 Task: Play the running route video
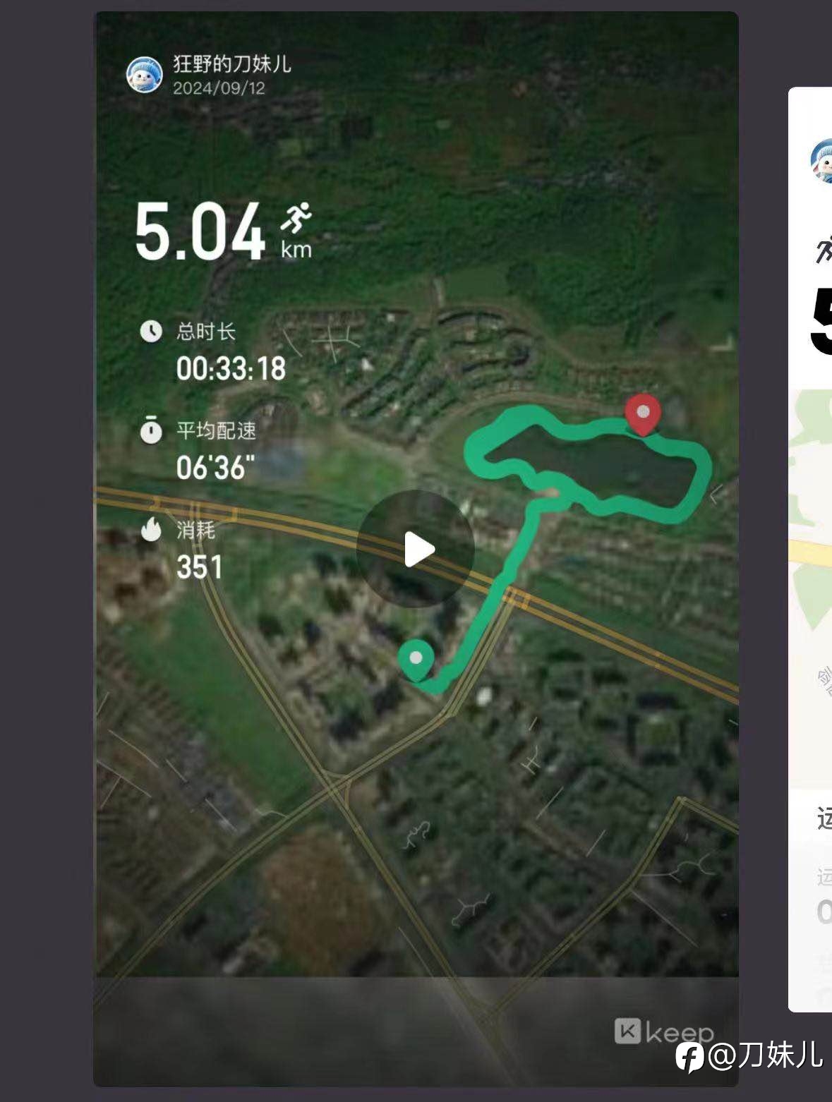(x=415, y=549)
